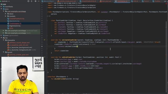Click the error indicator at editor top-right
This screenshot has height=94, width=168.
click(166, 4)
